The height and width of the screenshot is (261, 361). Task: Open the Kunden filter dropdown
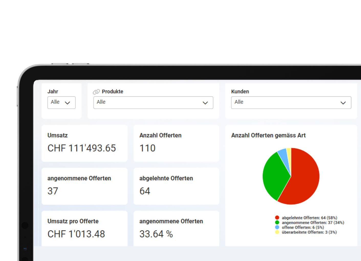tap(291, 103)
